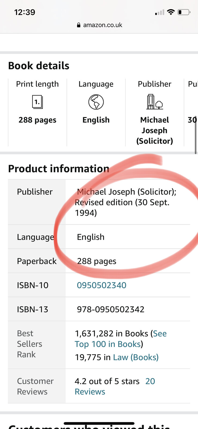Image resolution: width=198 pixels, height=429 pixels.
Task: Tap the padlock icon beside amazon.co.uk
Action: 79,25
